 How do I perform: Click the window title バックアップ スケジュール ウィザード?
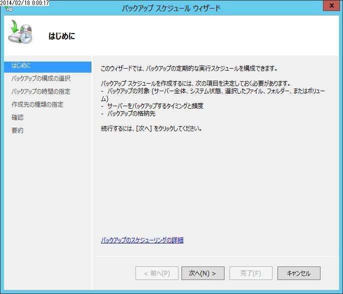click(x=171, y=9)
